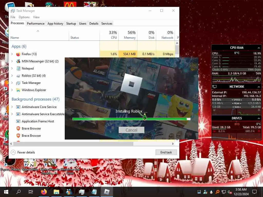
Task: Open the taskbar clock showing 3:58 AM
Action: coord(241,192)
